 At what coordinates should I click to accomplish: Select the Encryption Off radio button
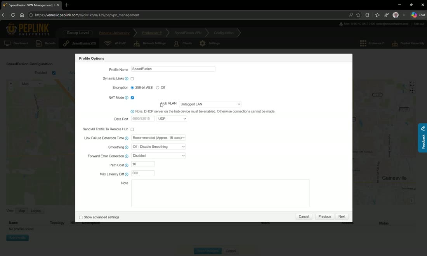157,88
